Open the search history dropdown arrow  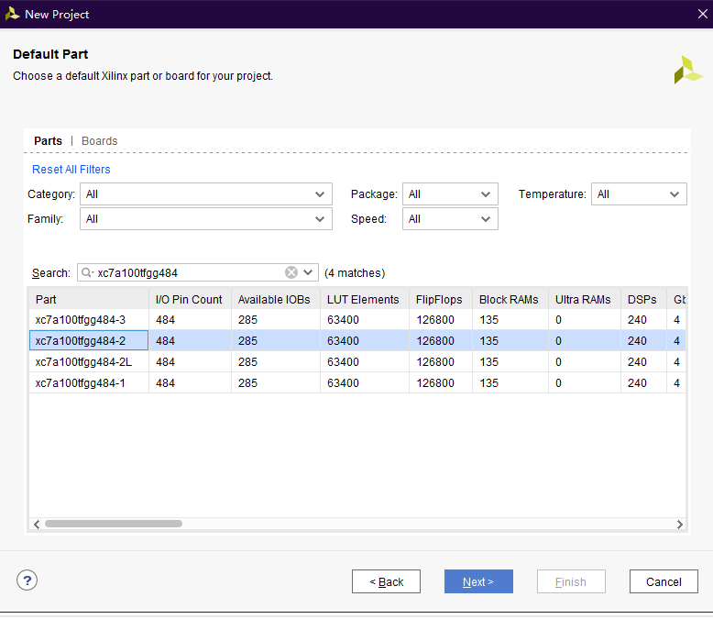pos(308,272)
